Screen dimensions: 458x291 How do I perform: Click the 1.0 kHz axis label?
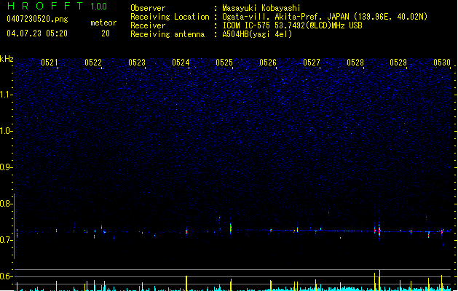6,131
